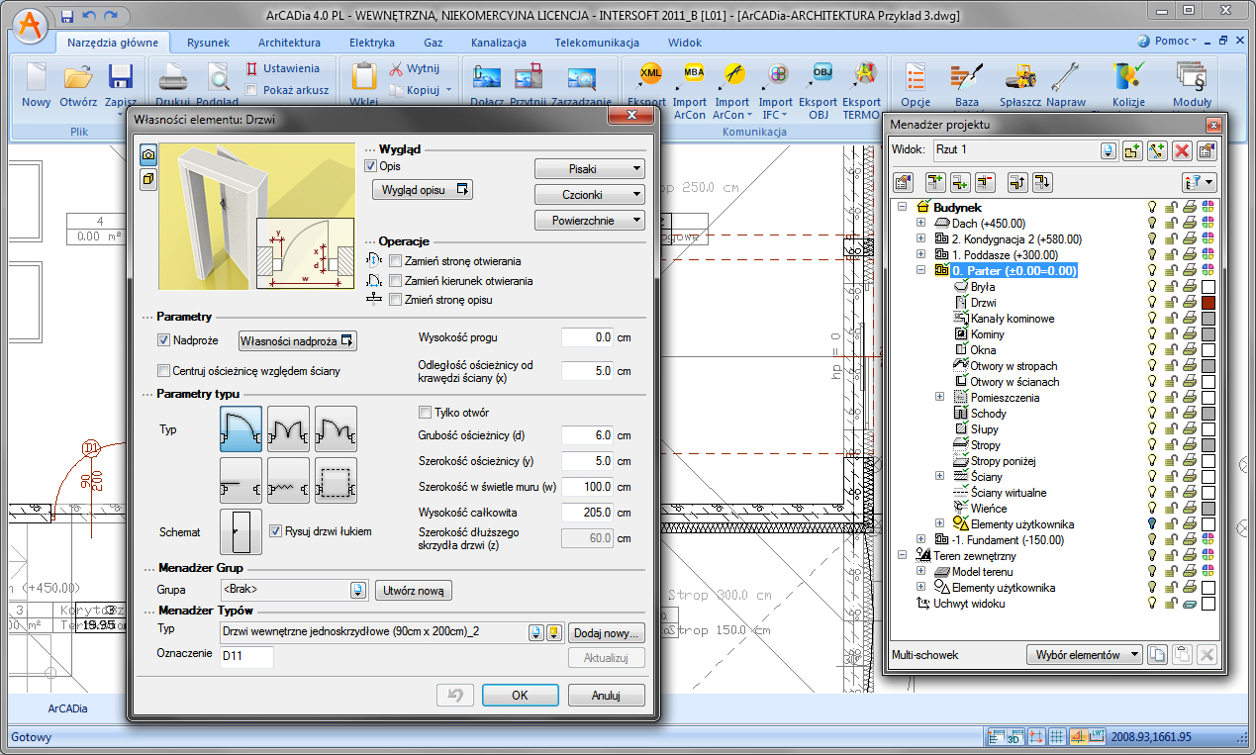The image size is (1256, 755).
Task: Open the Wybór elementów dropdown
Action: coord(1085,655)
